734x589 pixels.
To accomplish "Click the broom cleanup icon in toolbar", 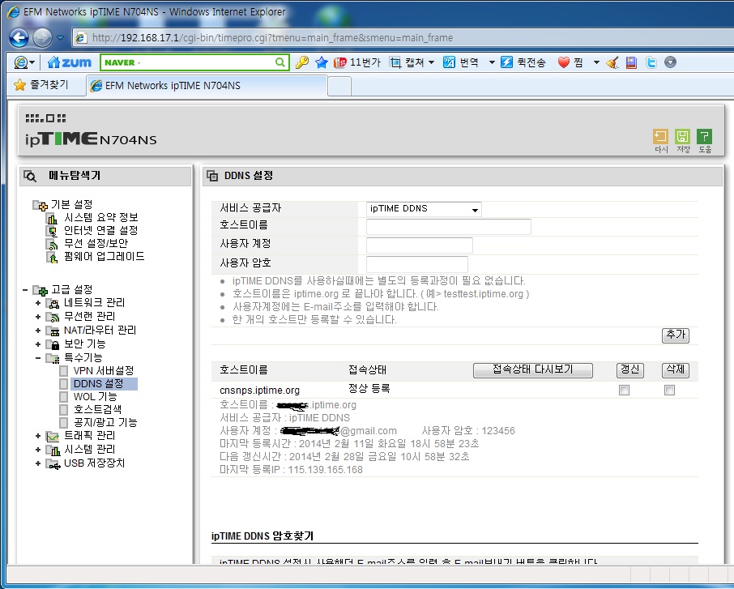I will pyautogui.click(x=612, y=62).
